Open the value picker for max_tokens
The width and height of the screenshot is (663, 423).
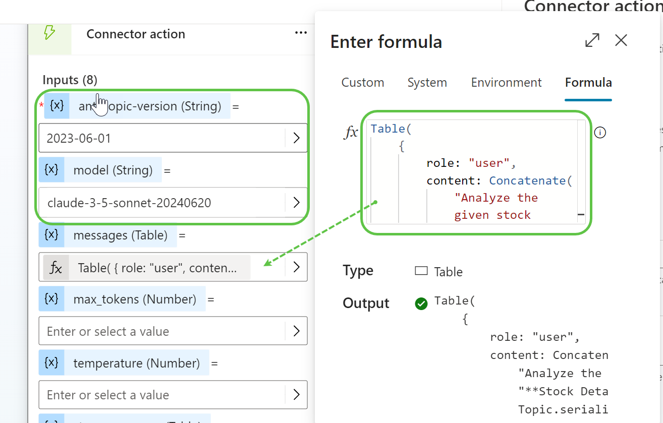[296, 331]
